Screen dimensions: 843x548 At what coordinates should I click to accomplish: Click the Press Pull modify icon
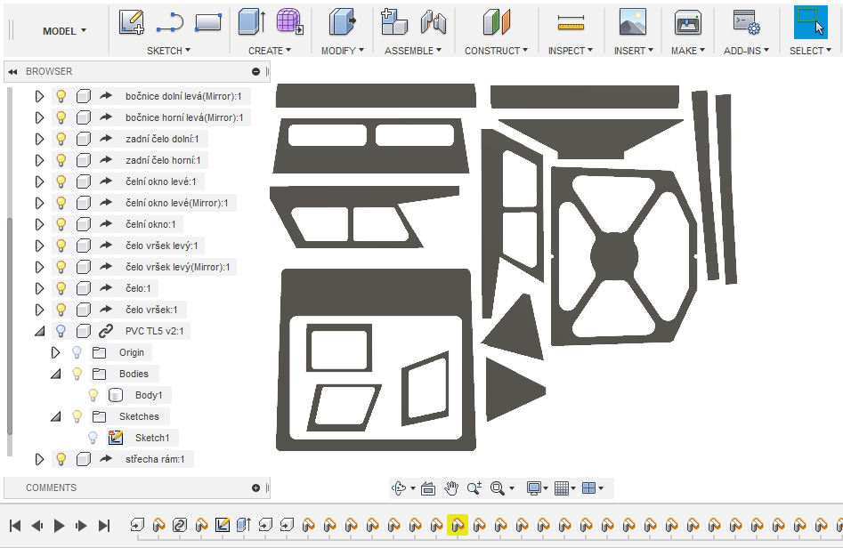(340, 22)
